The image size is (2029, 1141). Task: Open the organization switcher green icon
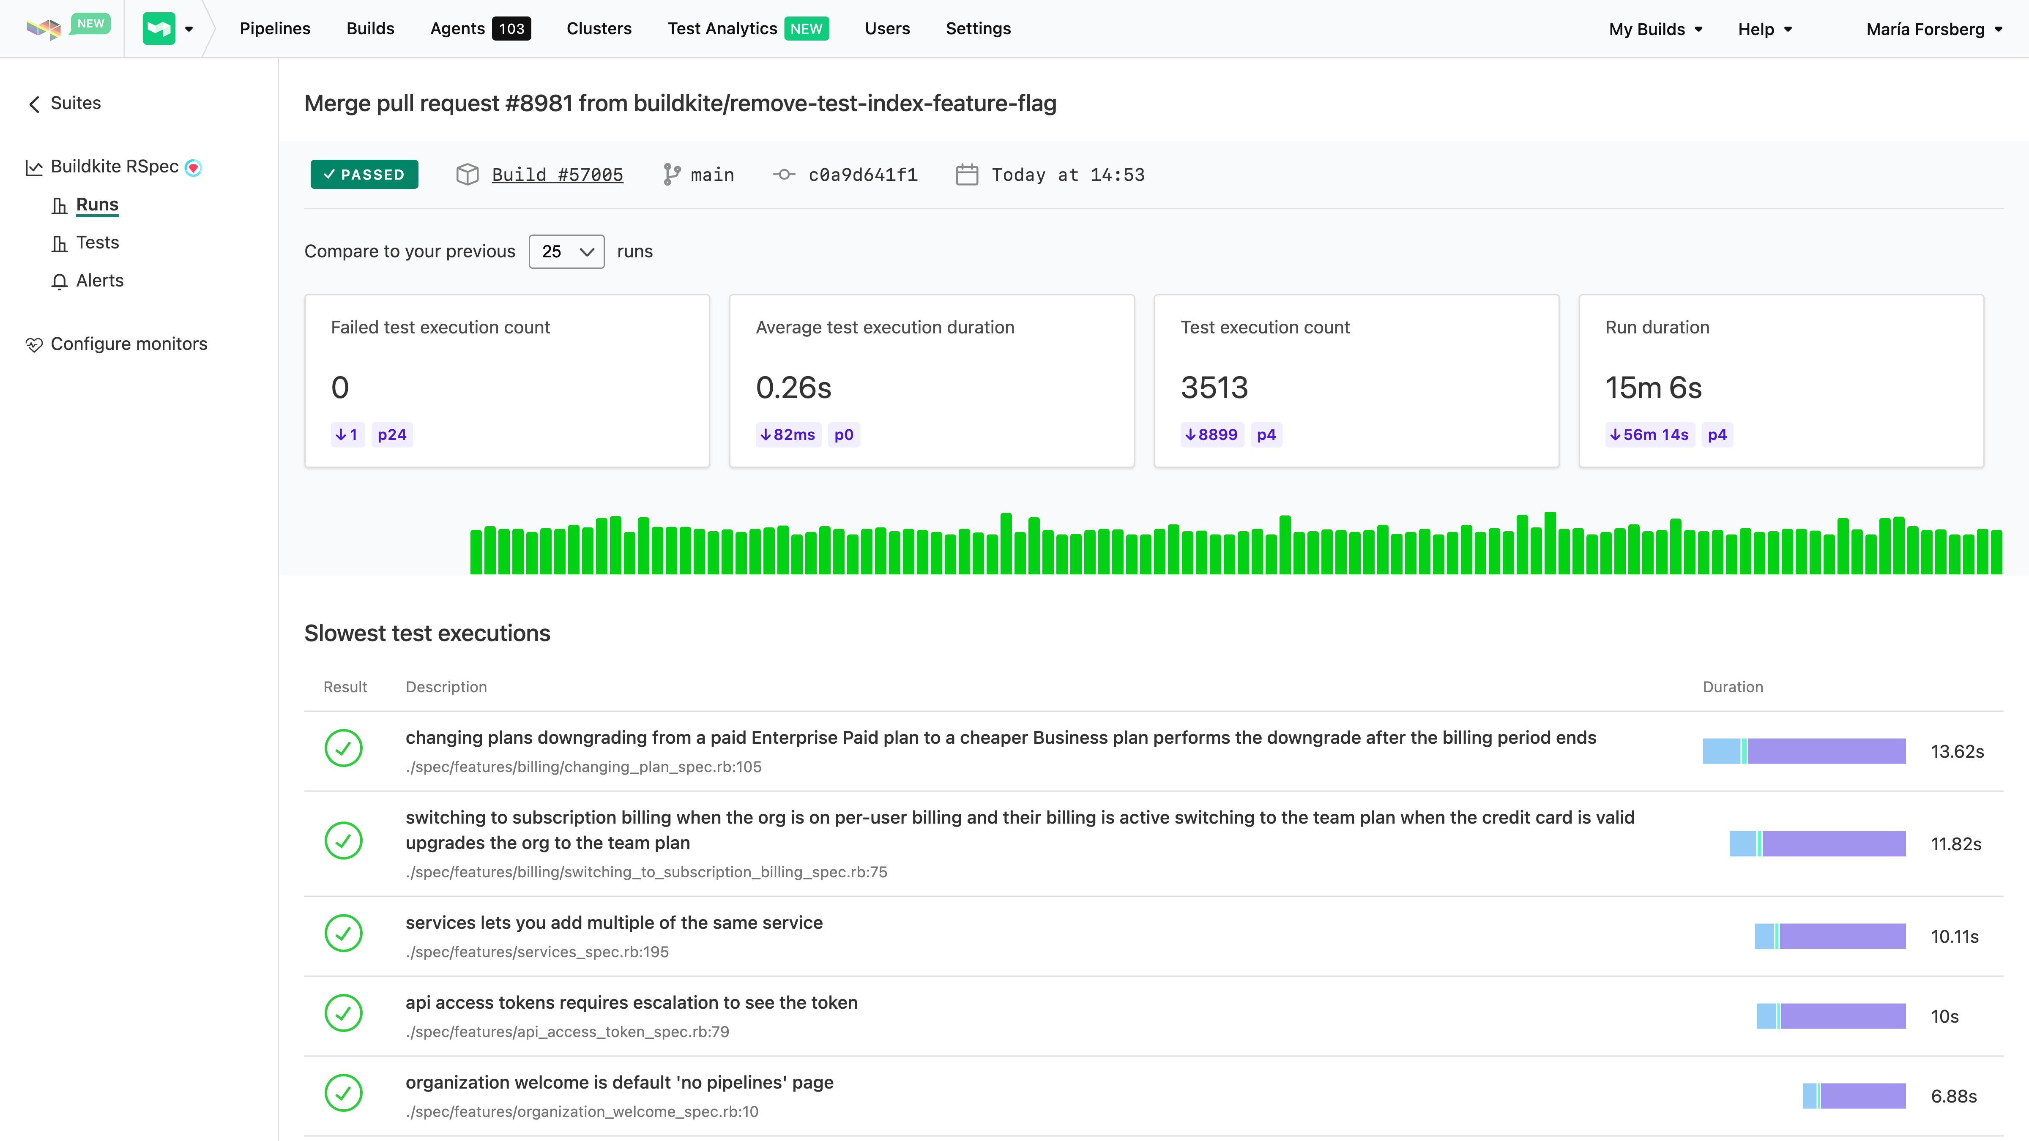click(159, 29)
